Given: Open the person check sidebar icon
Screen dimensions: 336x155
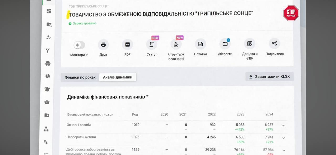Looking at the screenshot, I should pos(49,37).
